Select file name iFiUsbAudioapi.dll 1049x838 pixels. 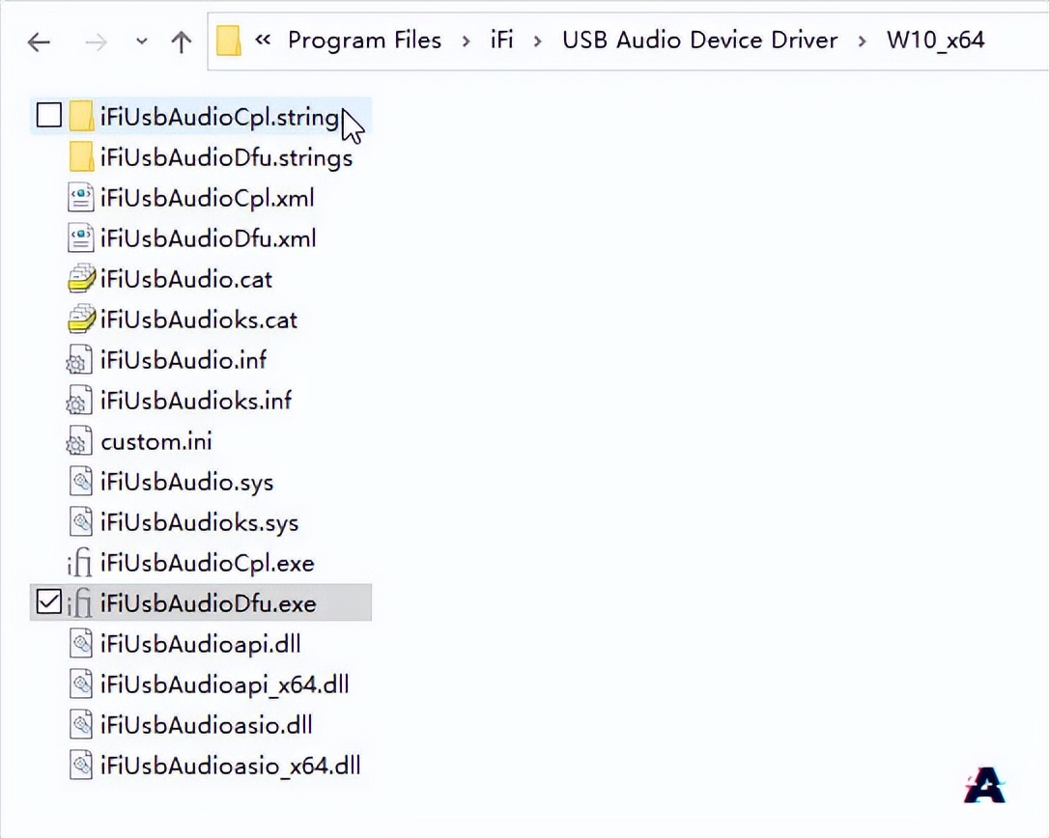click(x=201, y=644)
